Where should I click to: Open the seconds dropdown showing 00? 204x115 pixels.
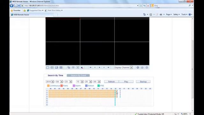tap(99, 82)
